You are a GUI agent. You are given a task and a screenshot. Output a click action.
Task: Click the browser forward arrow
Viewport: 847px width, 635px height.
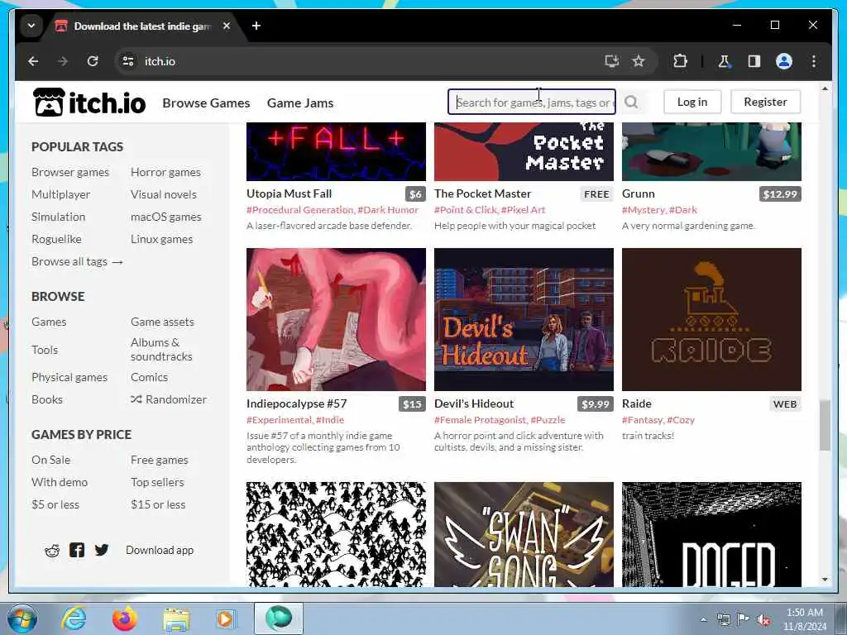63,61
